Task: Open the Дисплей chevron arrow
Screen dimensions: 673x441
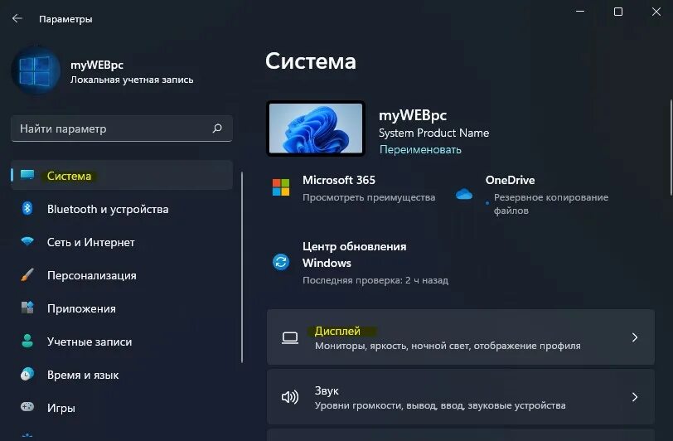Action: [x=635, y=337]
